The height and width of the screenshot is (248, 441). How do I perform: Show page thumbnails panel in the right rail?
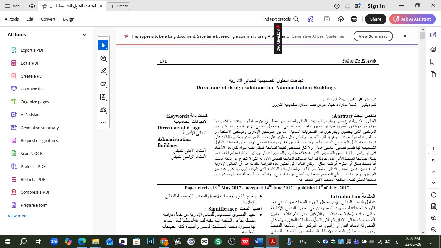click(x=433, y=75)
